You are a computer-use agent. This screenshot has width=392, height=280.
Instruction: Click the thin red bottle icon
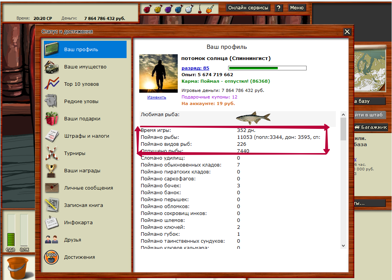pyautogui.click(x=200, y=9)
